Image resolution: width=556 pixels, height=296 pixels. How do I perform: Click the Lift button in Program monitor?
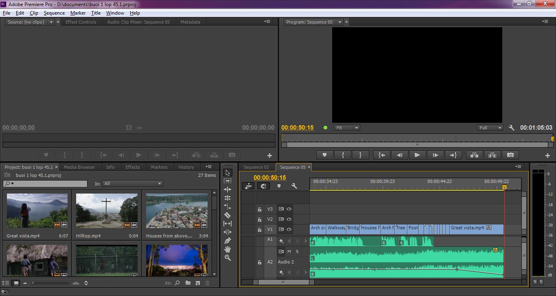tap(474, 155)
